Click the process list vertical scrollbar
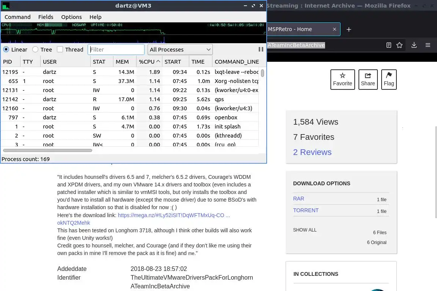 262,73
